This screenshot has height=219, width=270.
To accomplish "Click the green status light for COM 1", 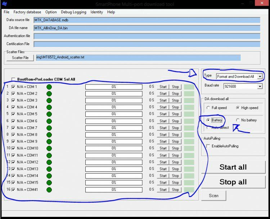I will click(49, 87).
